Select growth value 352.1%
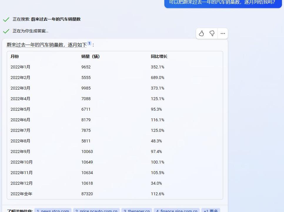The height and width of the screenshot is (212, 284). tap(157, 67)
